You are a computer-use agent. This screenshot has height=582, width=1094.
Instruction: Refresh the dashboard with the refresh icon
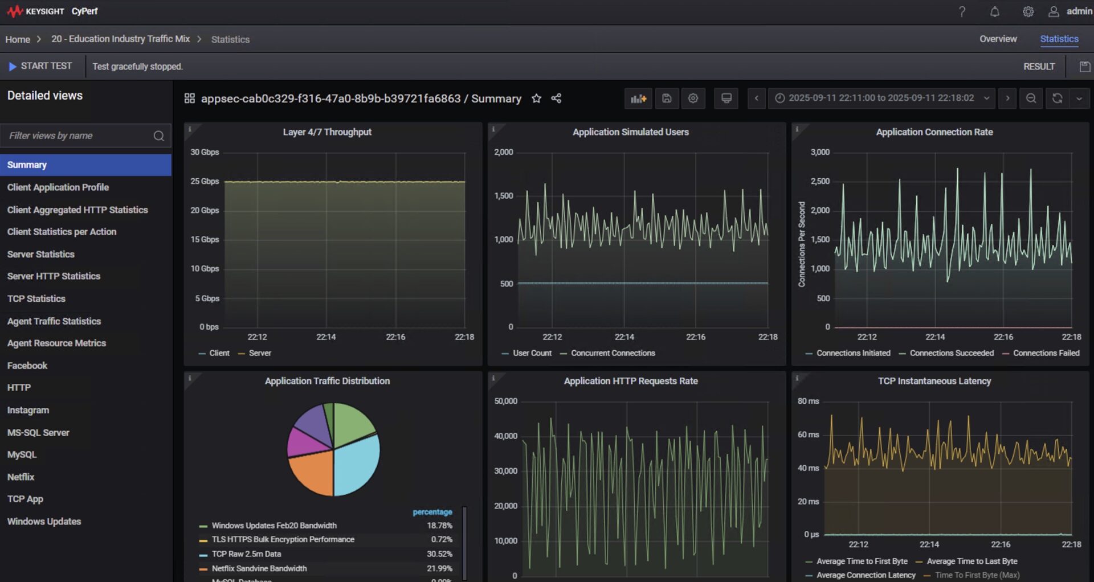[1057, 98]
